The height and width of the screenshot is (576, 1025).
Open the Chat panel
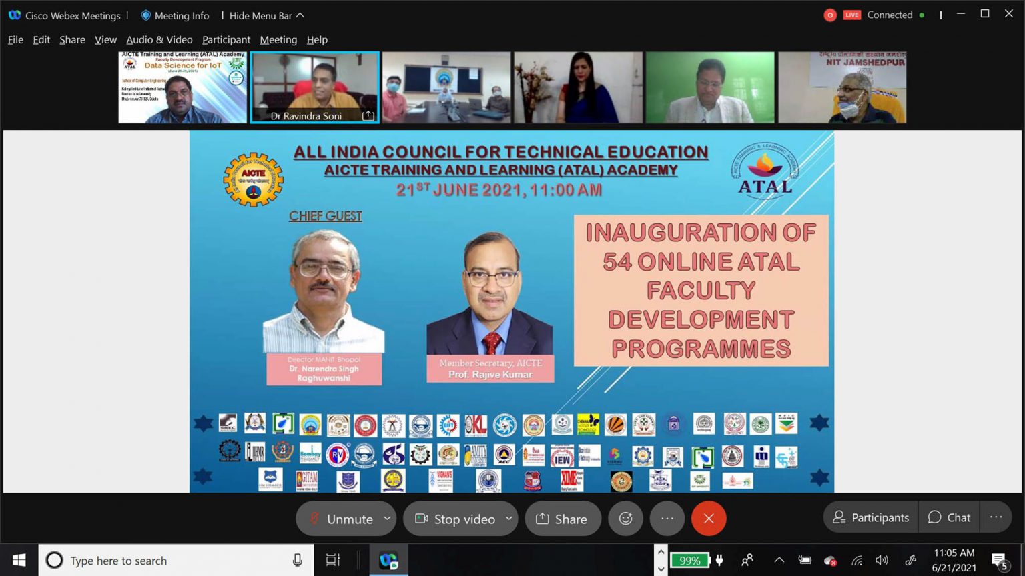click(x=948, y=517)
